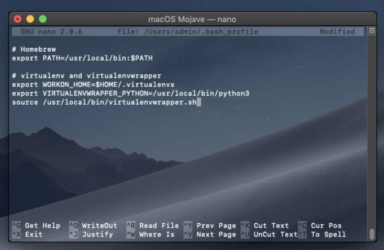Maximize the terminal with green button

click(43, 19)
